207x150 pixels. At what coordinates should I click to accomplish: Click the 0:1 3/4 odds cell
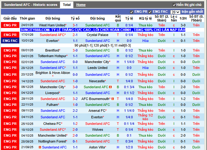[x=129, y=87]
